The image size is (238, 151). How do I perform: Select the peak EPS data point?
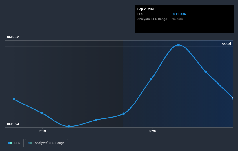pos(179,45)
